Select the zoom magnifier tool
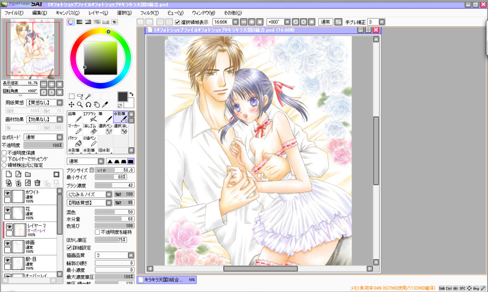 pos(80,105)
